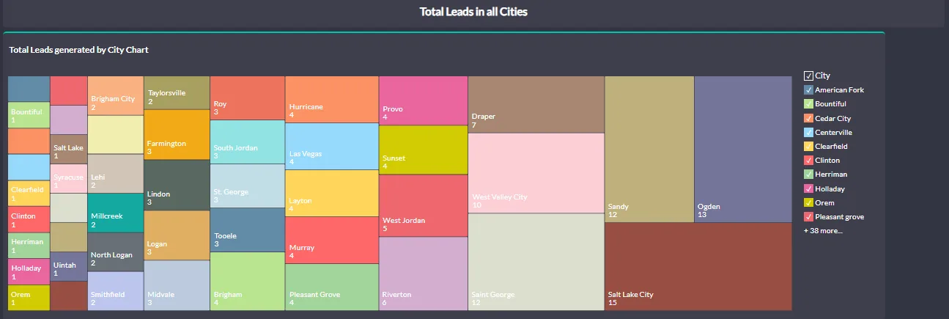Select the Lindon 3 tile
This screenshot has width=949, height=319.
(x=177, y=185)
